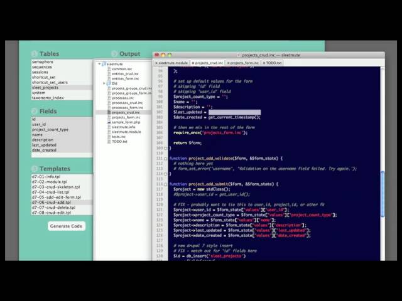Click the file icon beside common.inc
Viewport: 402px width, 301px height.
[x=109, y=69]
